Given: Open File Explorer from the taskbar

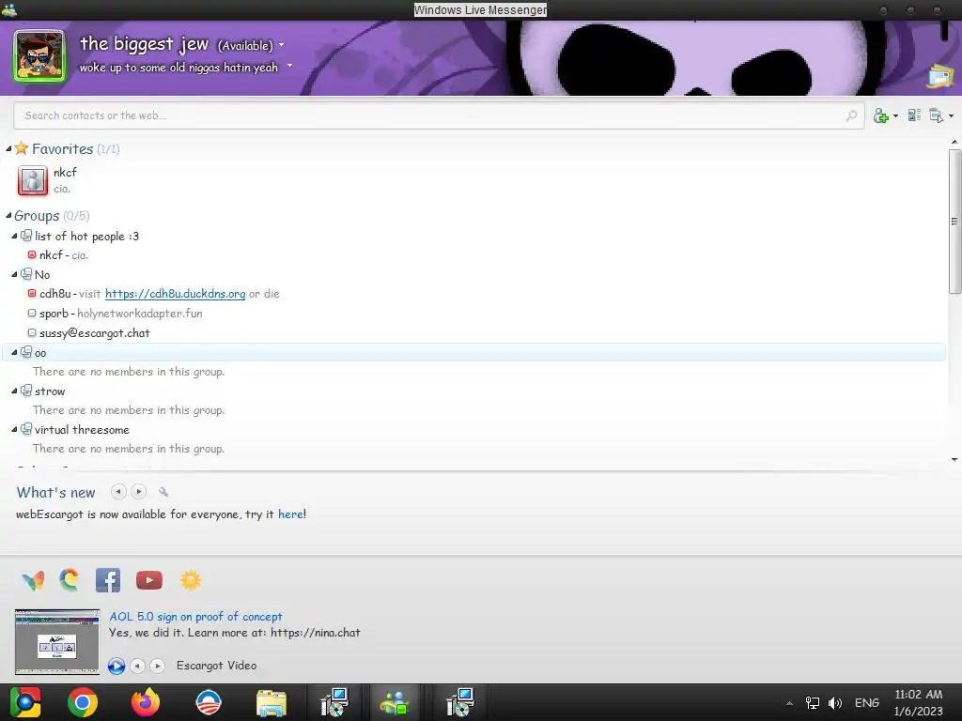Looking at the screenshot, I should tap(272, 703).
